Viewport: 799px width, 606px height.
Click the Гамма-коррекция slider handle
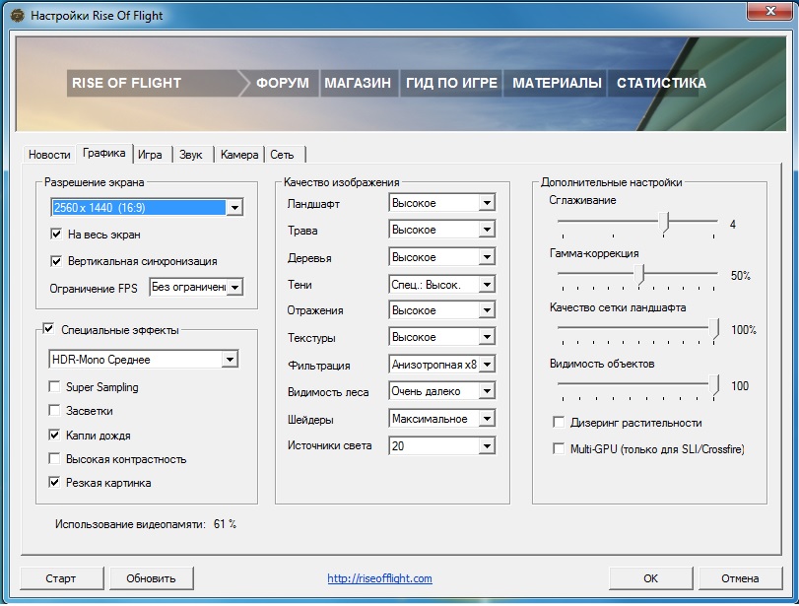coord(639,275)
